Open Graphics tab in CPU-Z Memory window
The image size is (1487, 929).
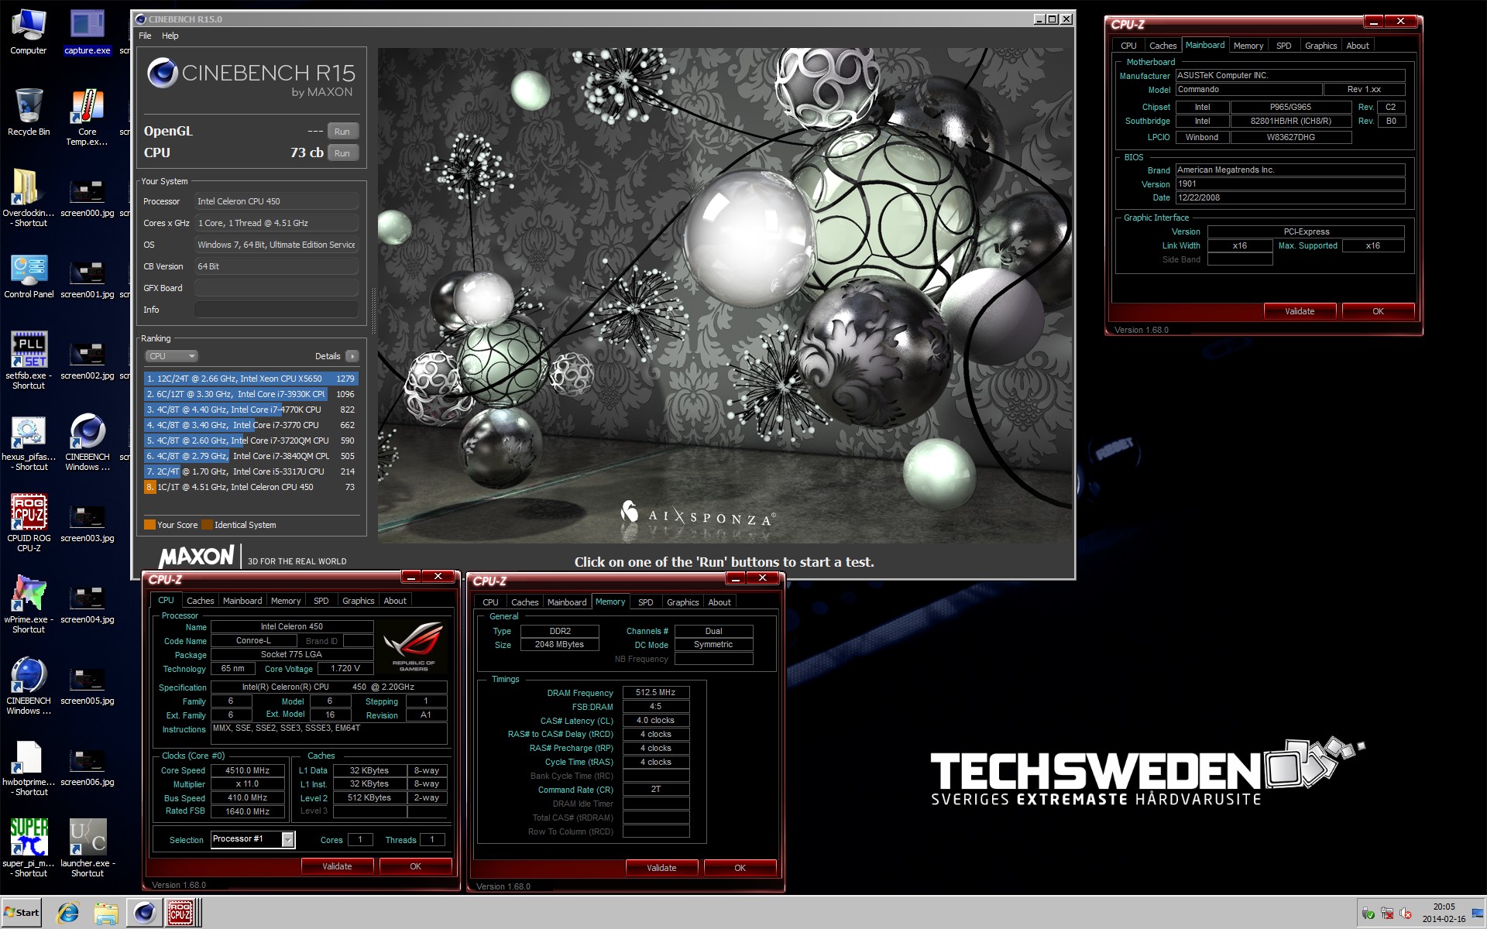(x=682, y=602)
